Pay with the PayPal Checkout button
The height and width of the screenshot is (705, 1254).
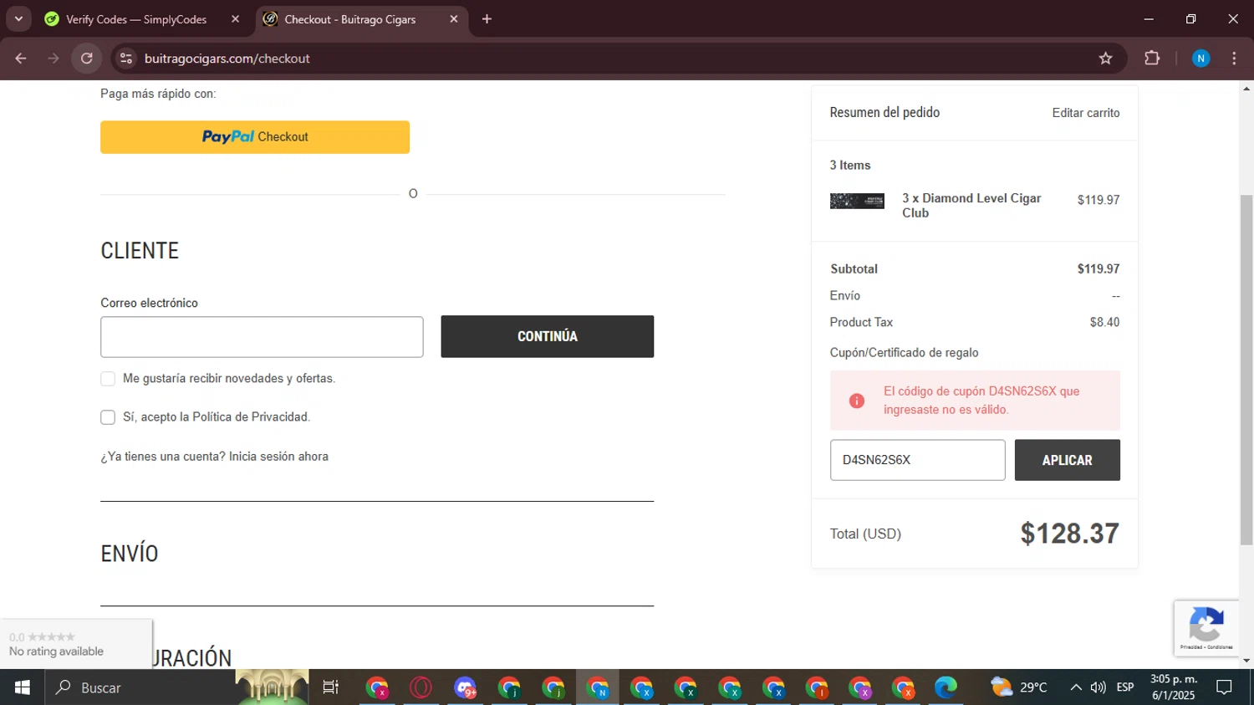255,137
